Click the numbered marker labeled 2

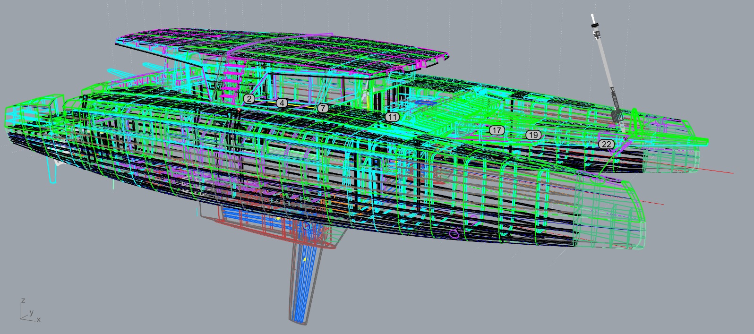[x=249, y=99]
